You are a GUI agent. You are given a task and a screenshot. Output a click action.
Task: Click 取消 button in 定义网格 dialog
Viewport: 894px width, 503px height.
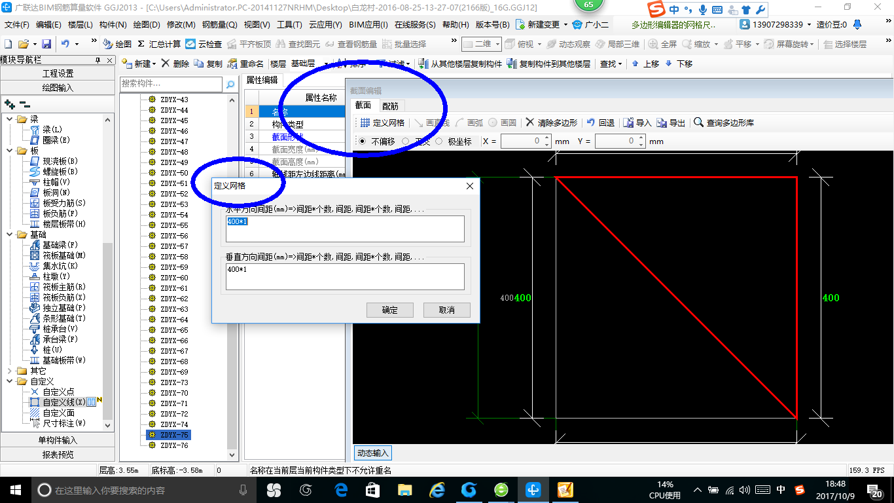coord(447,310)
